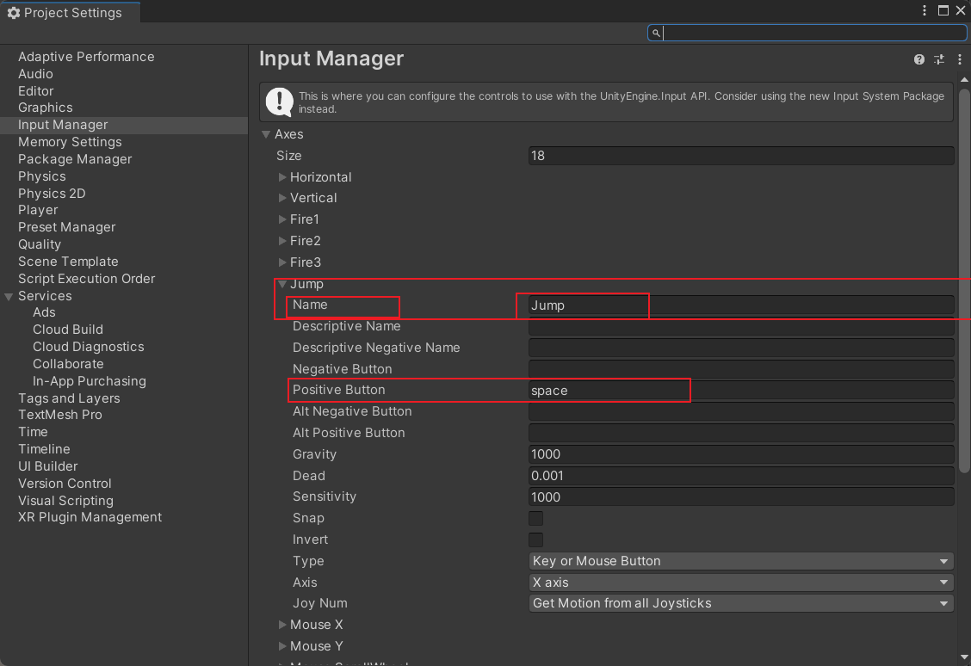971x666 pixels.
Task: Collapse the Jump axis foldout
Action: tap(282, 284)
